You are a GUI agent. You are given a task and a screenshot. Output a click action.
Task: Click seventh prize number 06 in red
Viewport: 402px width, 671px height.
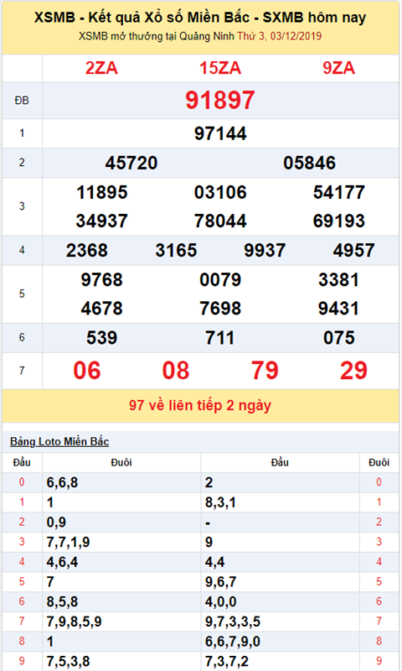pyautogui.click(x=87, y=371)
